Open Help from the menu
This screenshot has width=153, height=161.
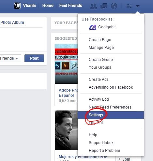[93, 135]
